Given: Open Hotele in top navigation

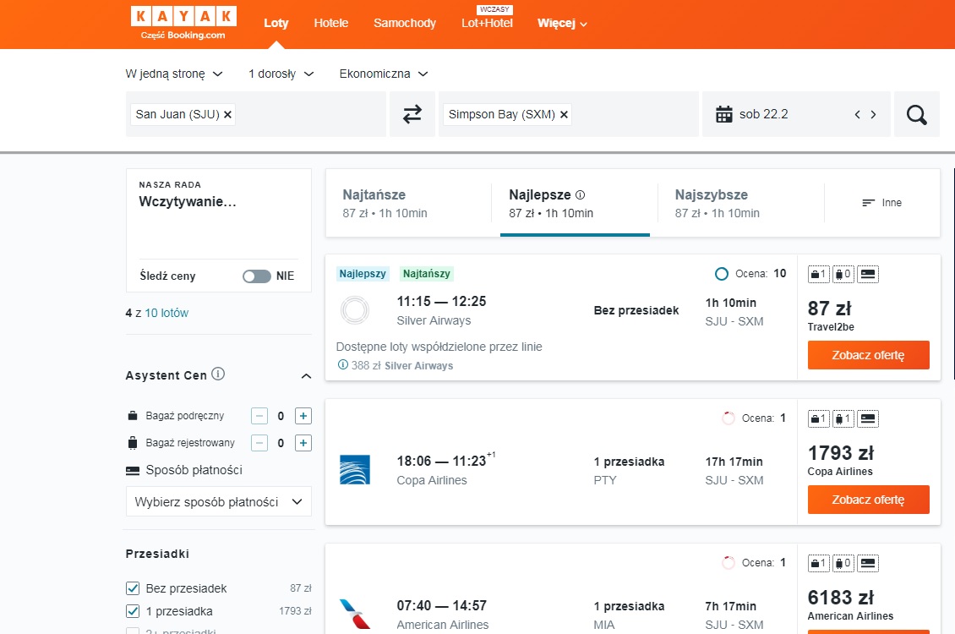Looking at the screenshot, I should coord(331,23).
